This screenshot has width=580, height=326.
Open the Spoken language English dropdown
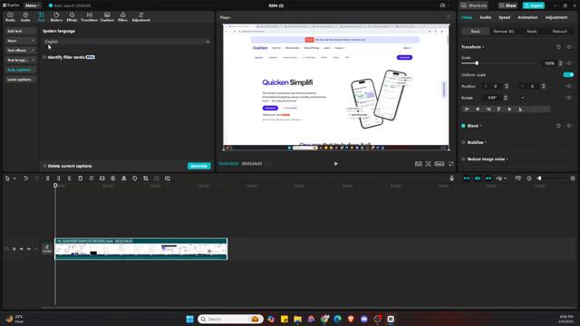coord(127,42)
